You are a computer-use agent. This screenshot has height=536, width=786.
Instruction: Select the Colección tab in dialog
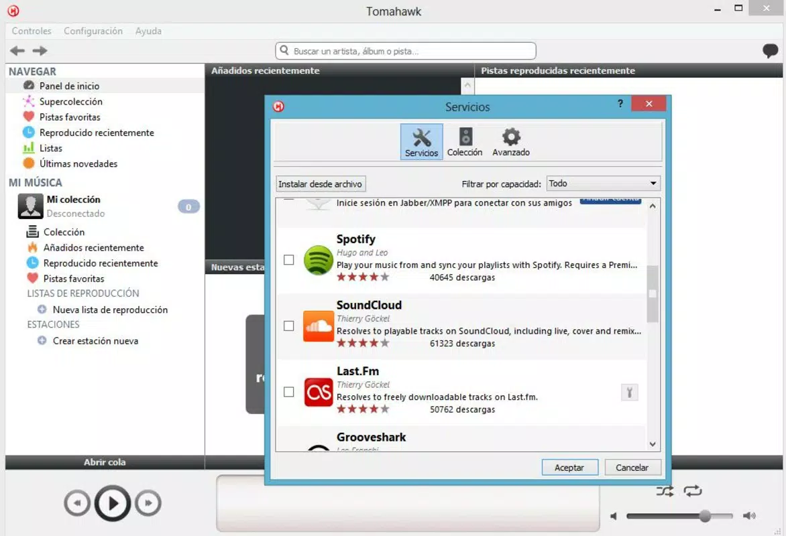465,142
